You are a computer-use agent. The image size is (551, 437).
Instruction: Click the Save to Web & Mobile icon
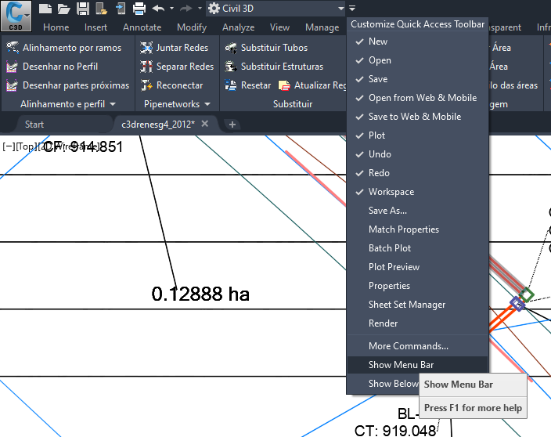click(x=121, y=9)
